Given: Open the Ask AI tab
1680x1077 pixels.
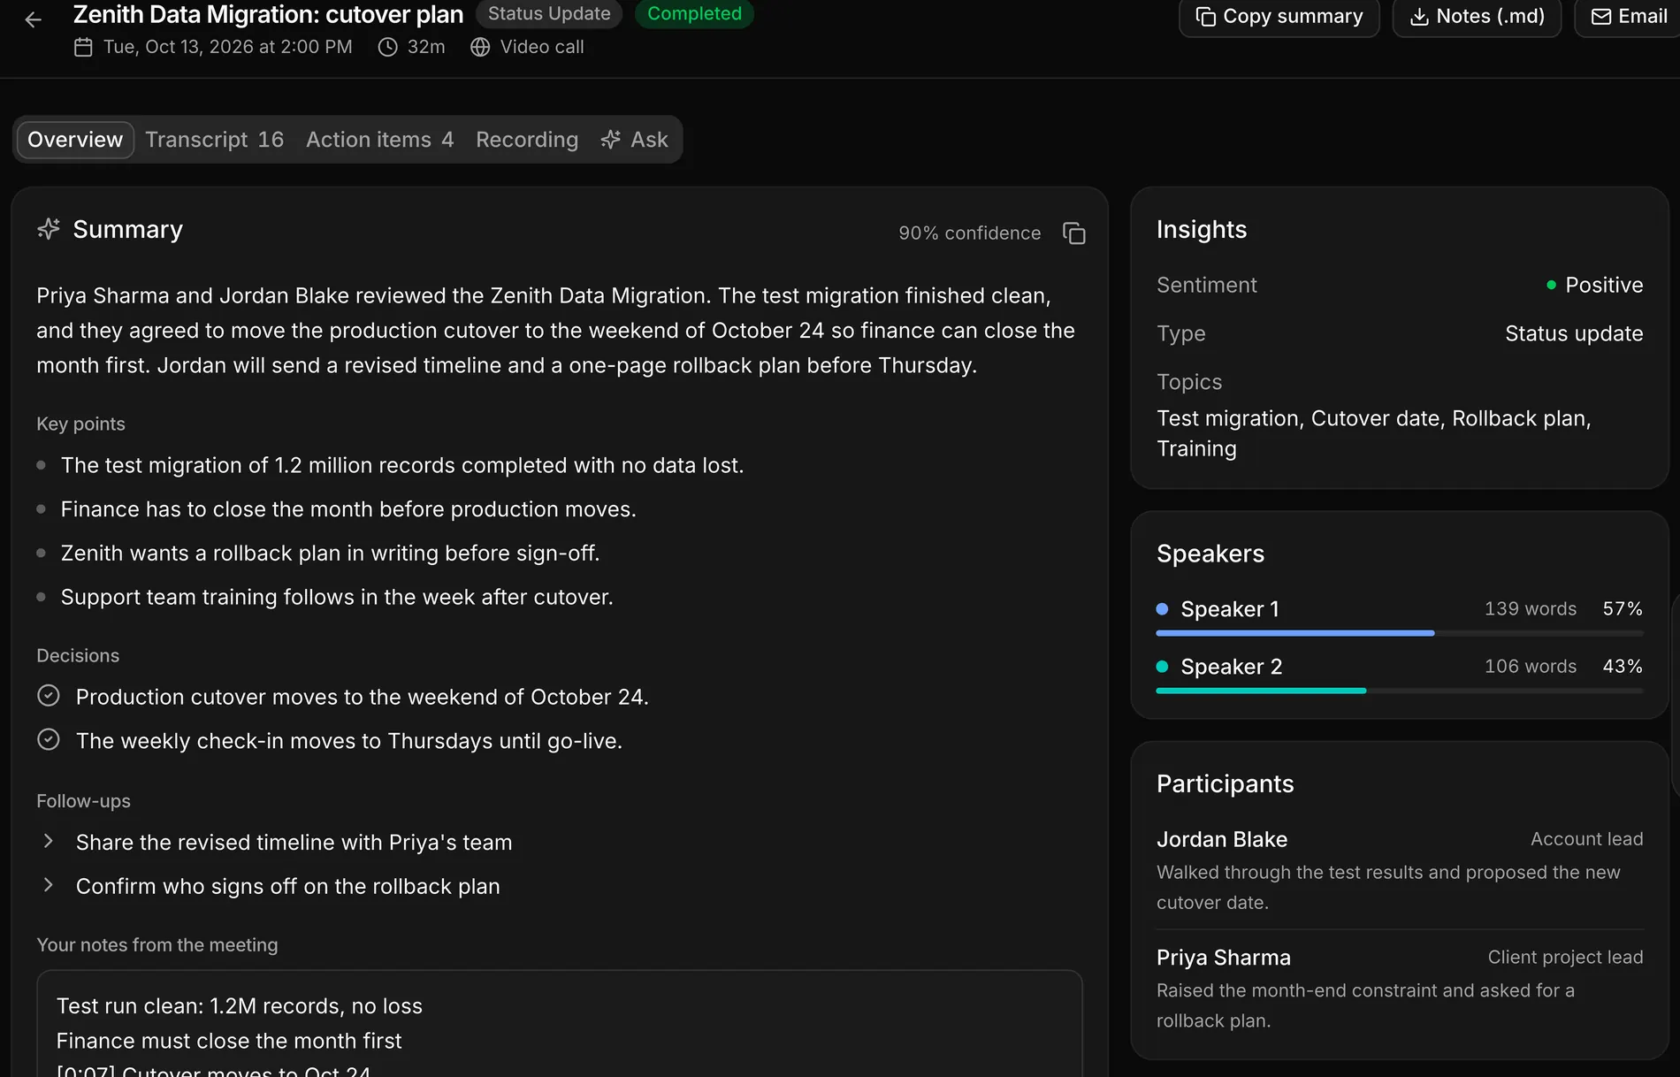Looking at the screenshot, I should click(635, 140).
